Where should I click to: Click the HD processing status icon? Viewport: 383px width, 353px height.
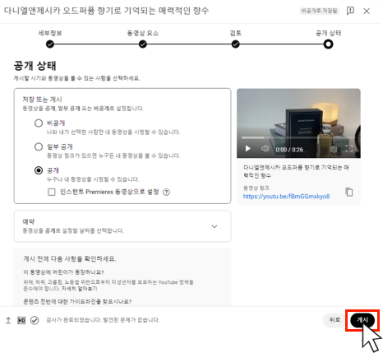[21, 320]
